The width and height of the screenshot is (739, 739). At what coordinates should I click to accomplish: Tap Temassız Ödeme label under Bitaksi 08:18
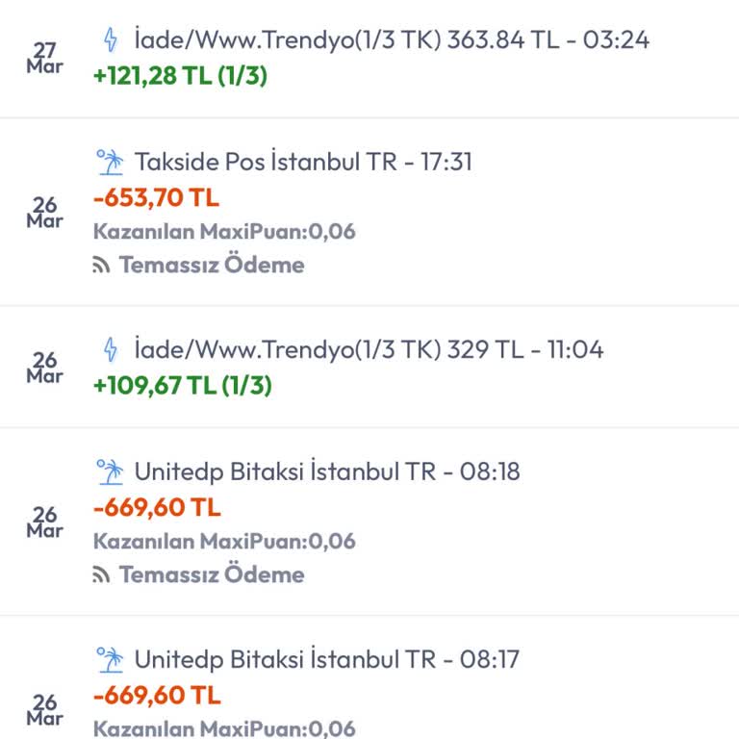point(212,574)
